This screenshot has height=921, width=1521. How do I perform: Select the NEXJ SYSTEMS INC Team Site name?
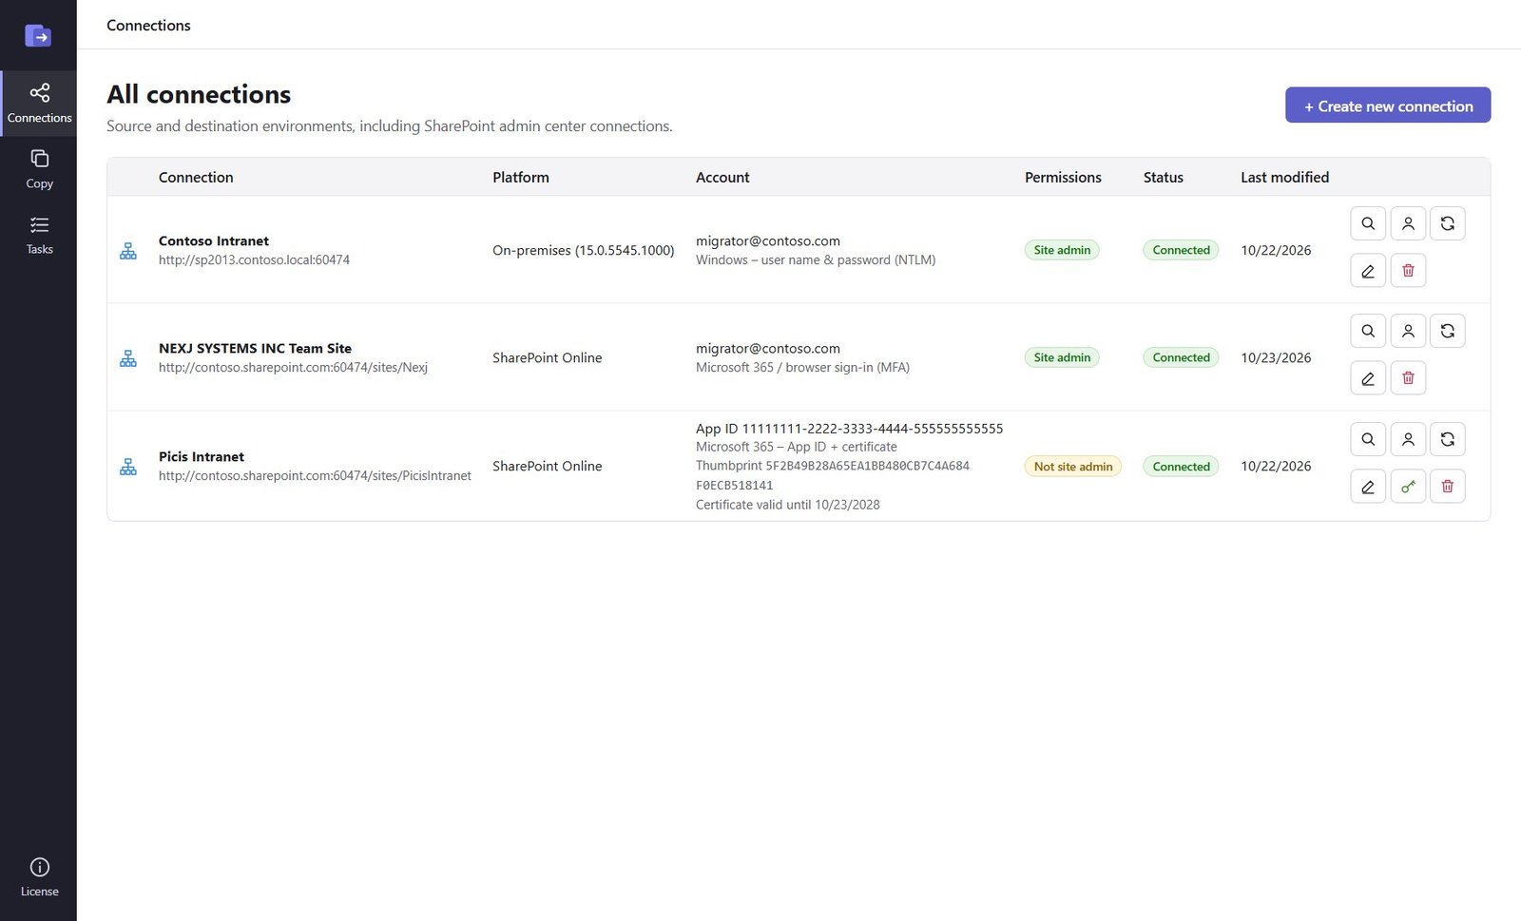pyautogui.click(x=255, y=348)
